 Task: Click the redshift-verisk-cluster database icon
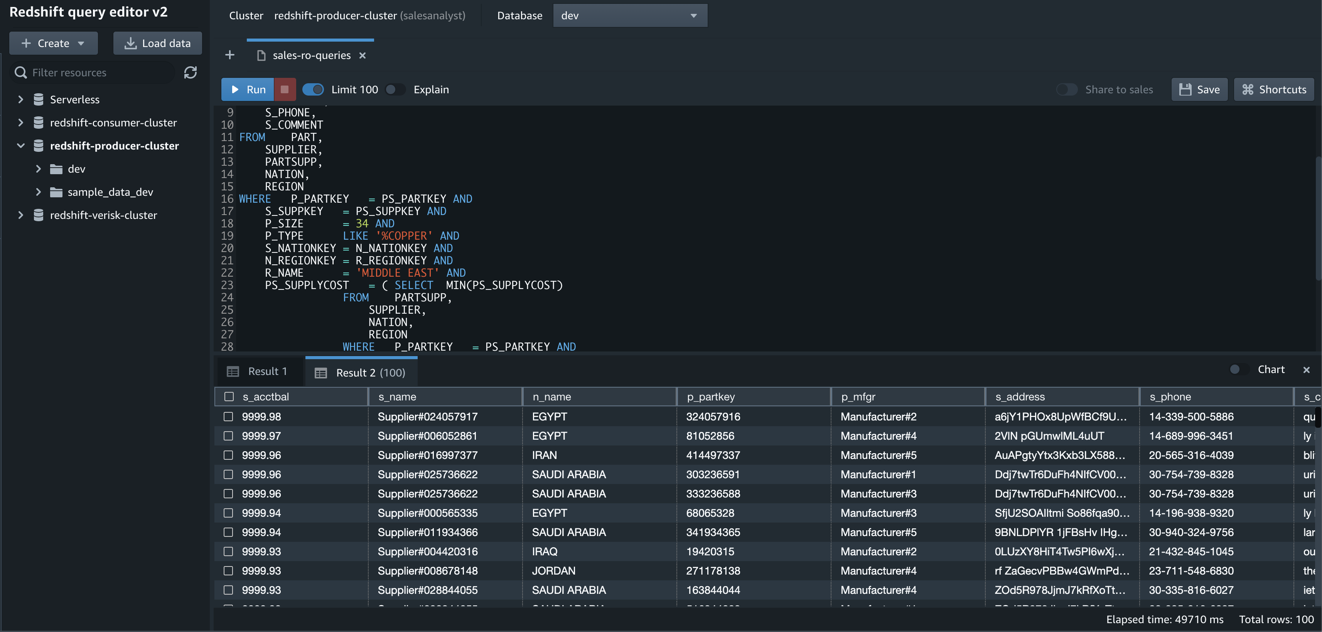(39, 215)
